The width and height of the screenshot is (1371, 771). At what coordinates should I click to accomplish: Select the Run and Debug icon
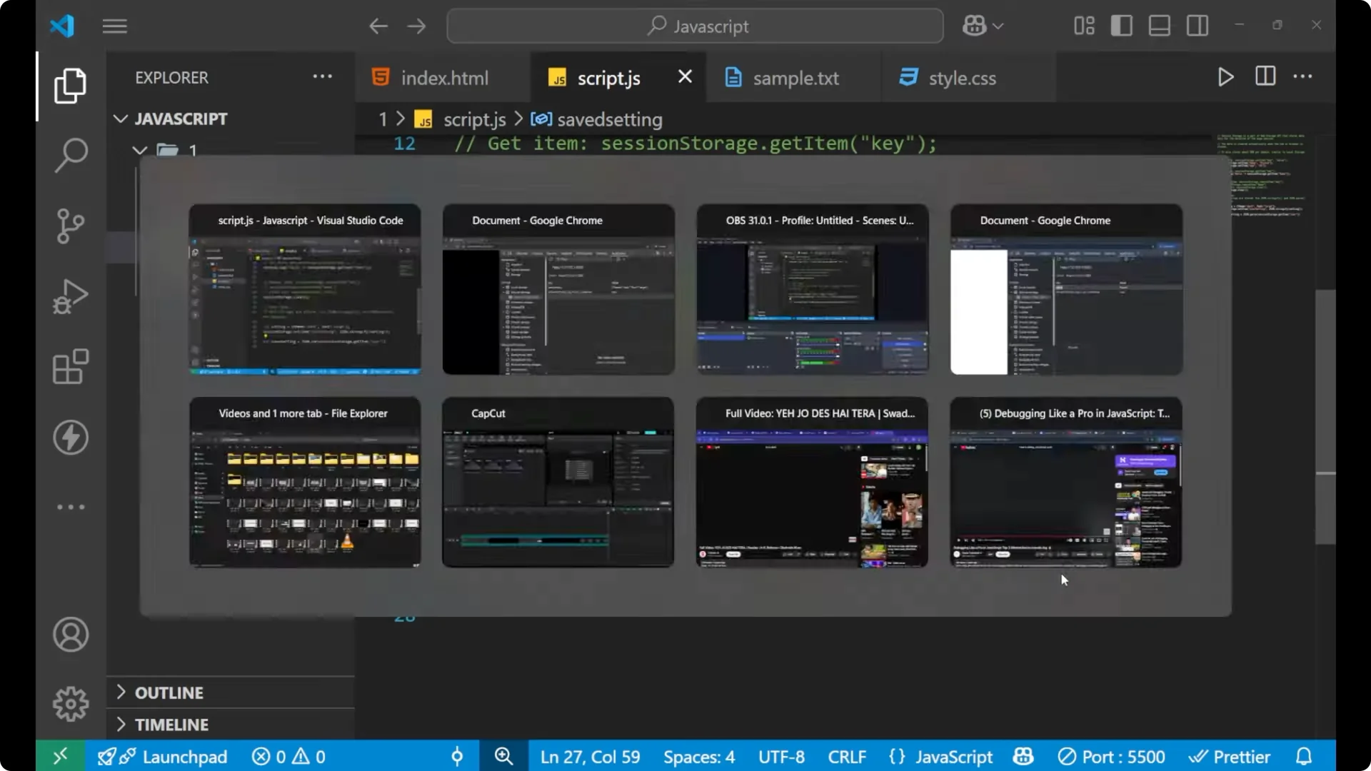point(70,296)
